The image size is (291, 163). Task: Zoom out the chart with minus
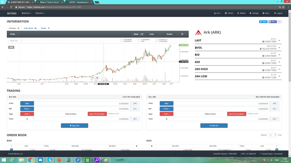(92, 78)
